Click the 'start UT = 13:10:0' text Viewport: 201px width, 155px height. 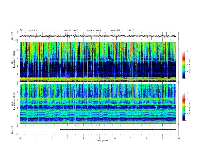(123, 30)
